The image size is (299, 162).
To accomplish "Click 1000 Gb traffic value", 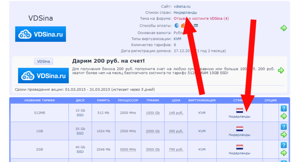I will click(153, 113).
